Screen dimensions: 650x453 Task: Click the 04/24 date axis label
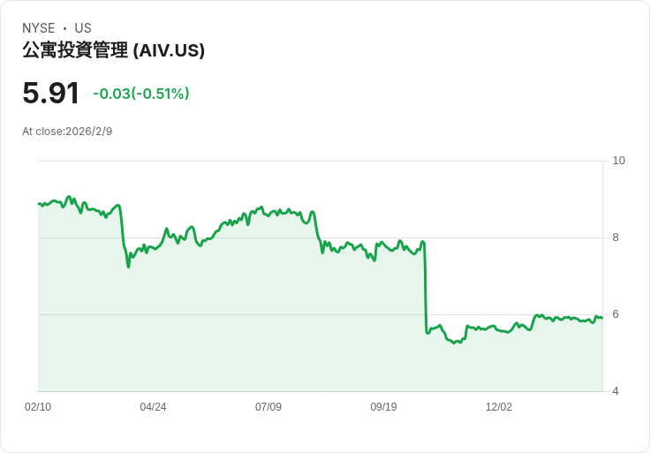[153, 407]
